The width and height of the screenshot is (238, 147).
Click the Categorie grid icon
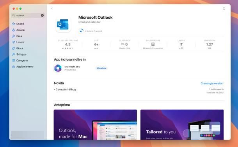pos(14,61)
